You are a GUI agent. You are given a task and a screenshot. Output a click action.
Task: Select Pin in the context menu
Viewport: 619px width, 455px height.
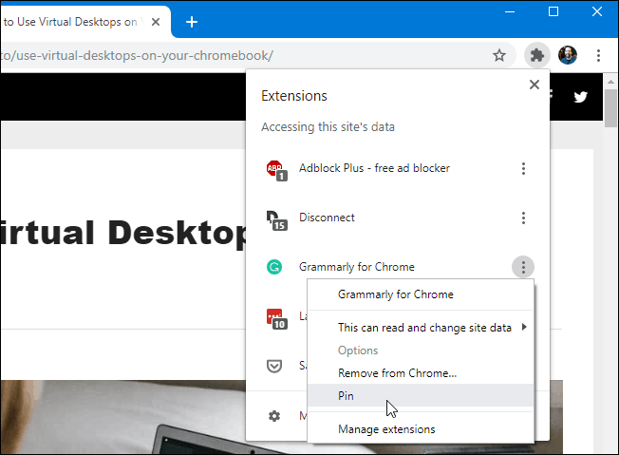tap(421, 395)
